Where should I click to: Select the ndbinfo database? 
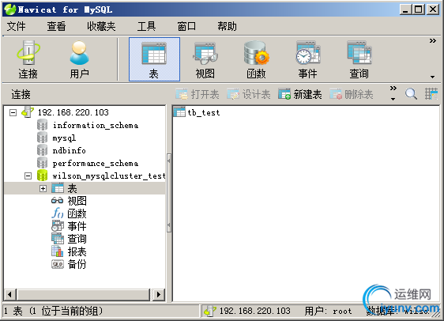[x=69, y=151]
